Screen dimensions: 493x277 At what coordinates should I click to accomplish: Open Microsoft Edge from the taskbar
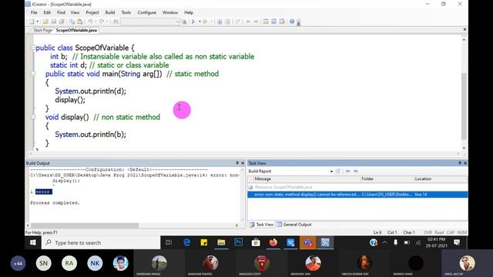[186, 242]
